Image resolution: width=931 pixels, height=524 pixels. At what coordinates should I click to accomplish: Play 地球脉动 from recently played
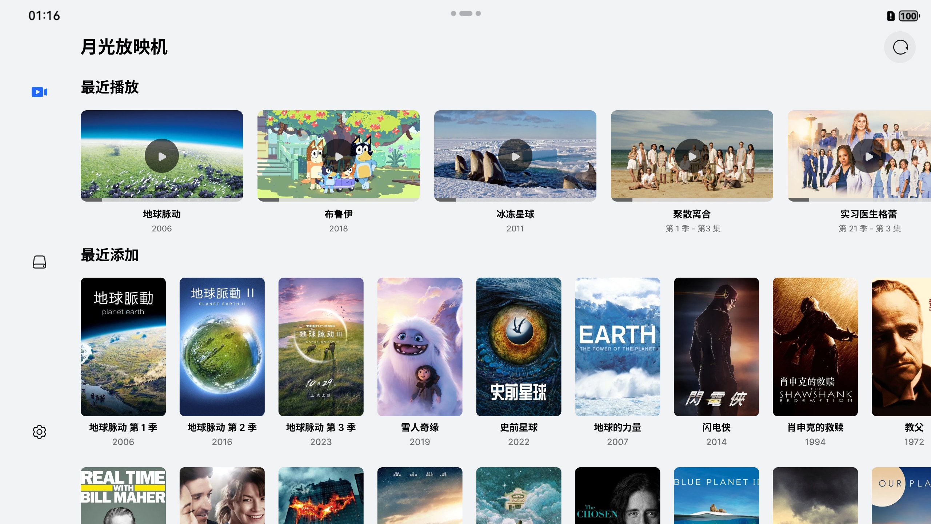(162, 156)
